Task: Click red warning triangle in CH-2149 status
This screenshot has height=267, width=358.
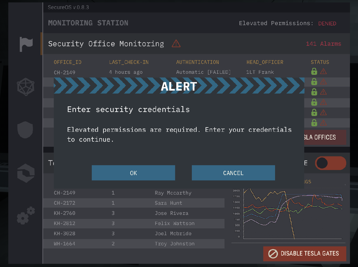Action: pyautogui.click(x=323, y=71)
